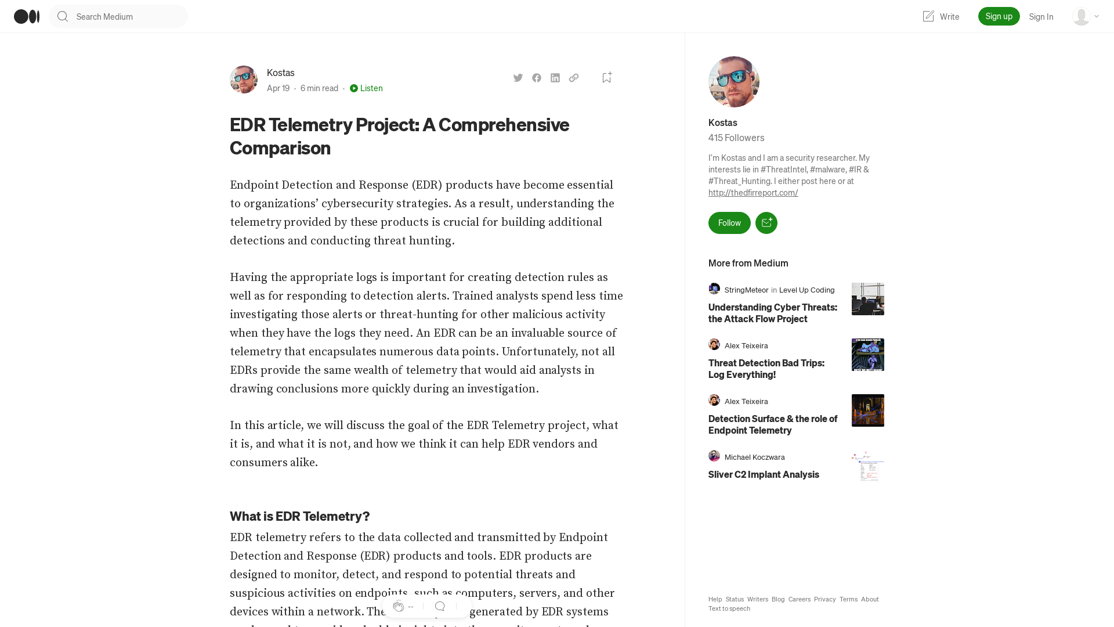Click the Medium home logo icon

[x=26, y=16]
